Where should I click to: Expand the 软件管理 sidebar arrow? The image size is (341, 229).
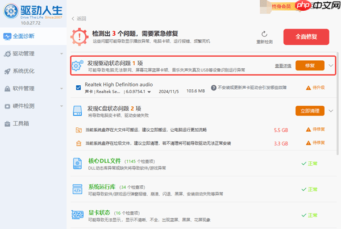click(x=61, y=89)
